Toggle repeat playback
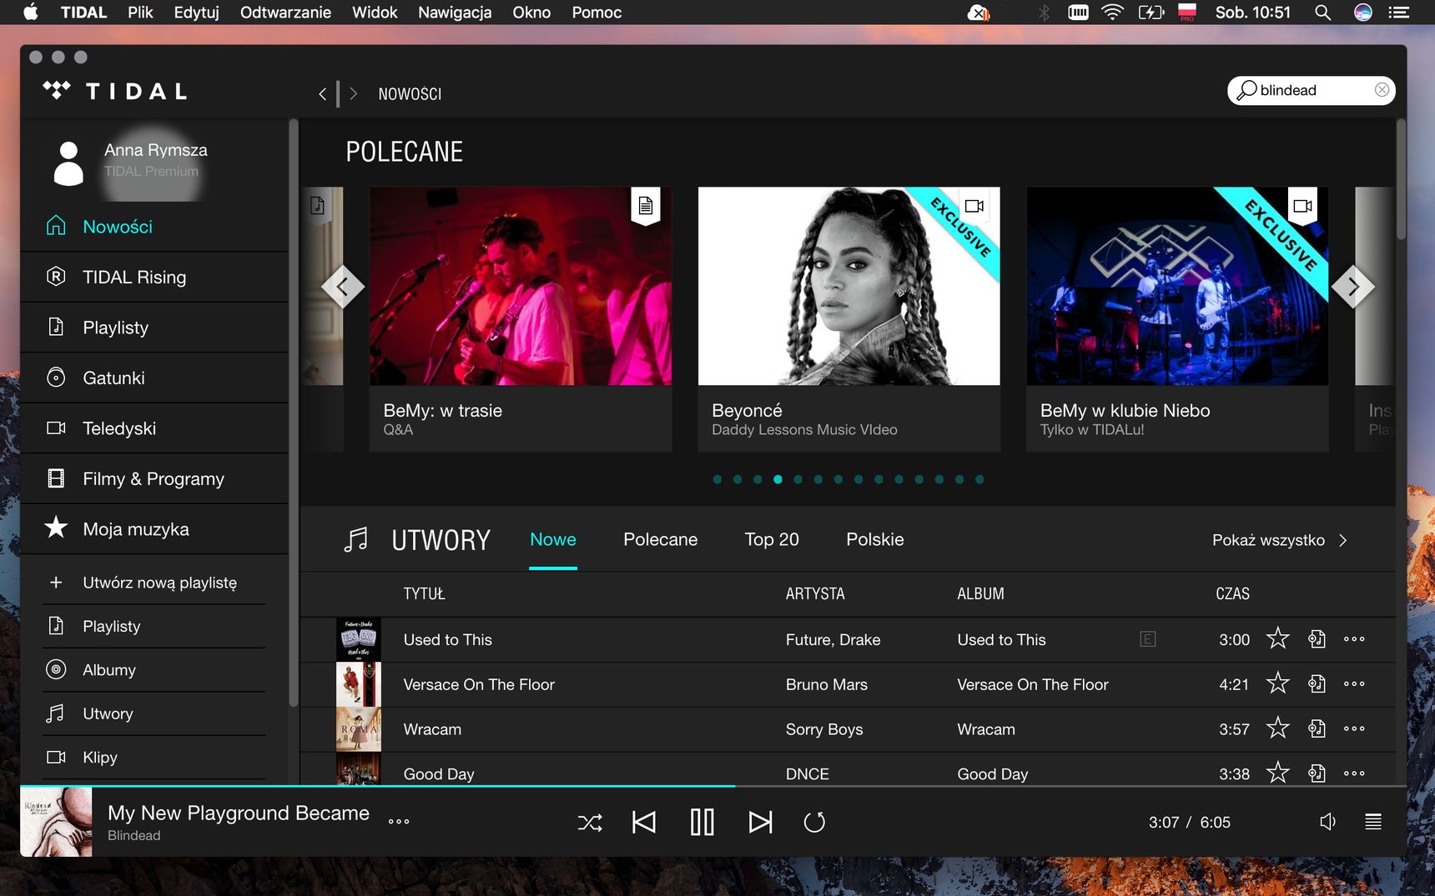Screen dimensions: 1435x896 814,823
